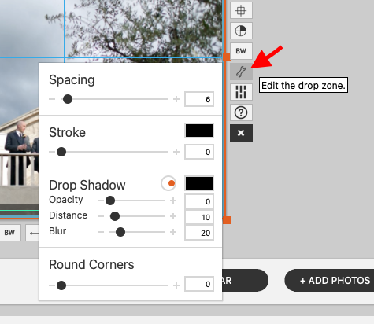Open help with the question mark icon
Screen dimensions: 374x324
point(241,112)
